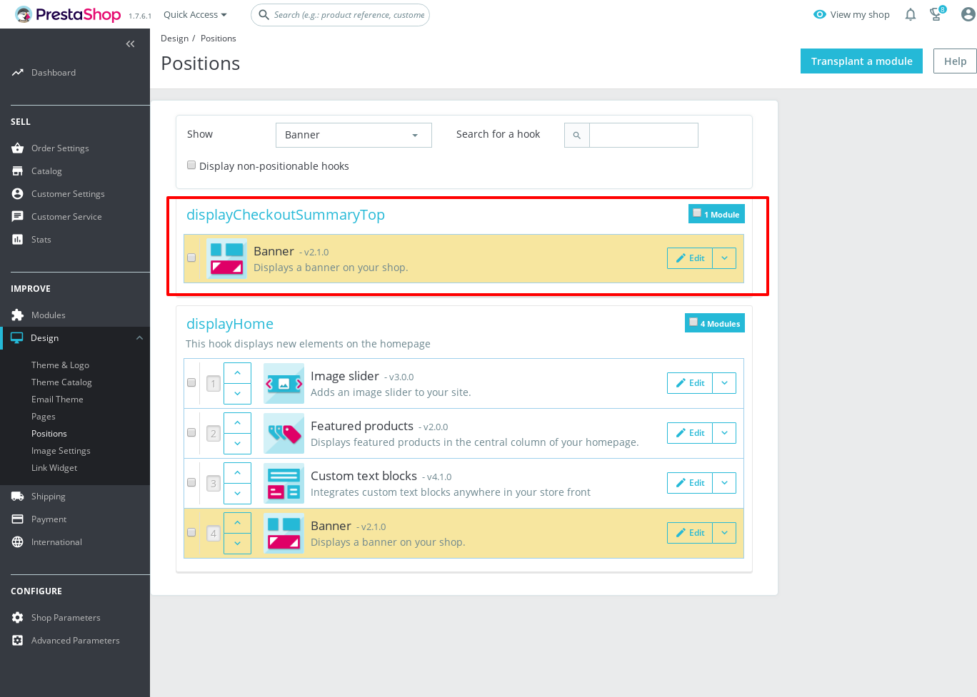Open the Show filter dropdown set to Banner
This screenshot has width=977, height=697.
(354, 135)
